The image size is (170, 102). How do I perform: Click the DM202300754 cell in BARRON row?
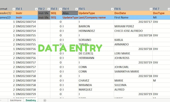tap(26, 26)
